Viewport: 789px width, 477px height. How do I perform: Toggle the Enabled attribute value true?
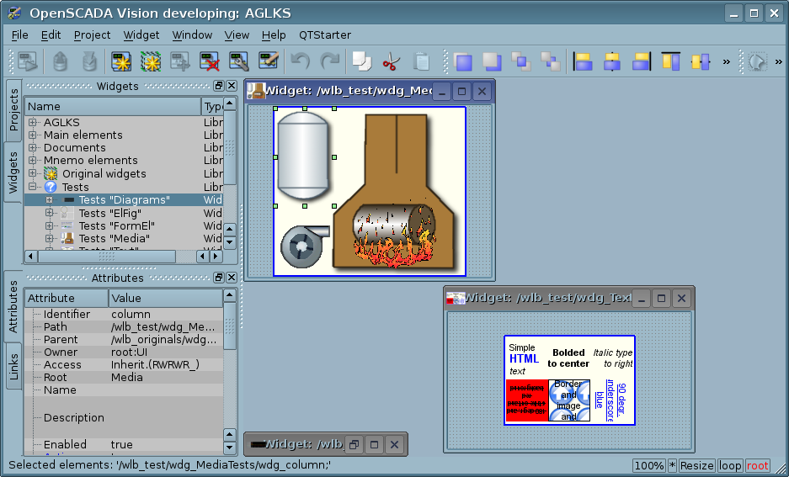(165, 444)
